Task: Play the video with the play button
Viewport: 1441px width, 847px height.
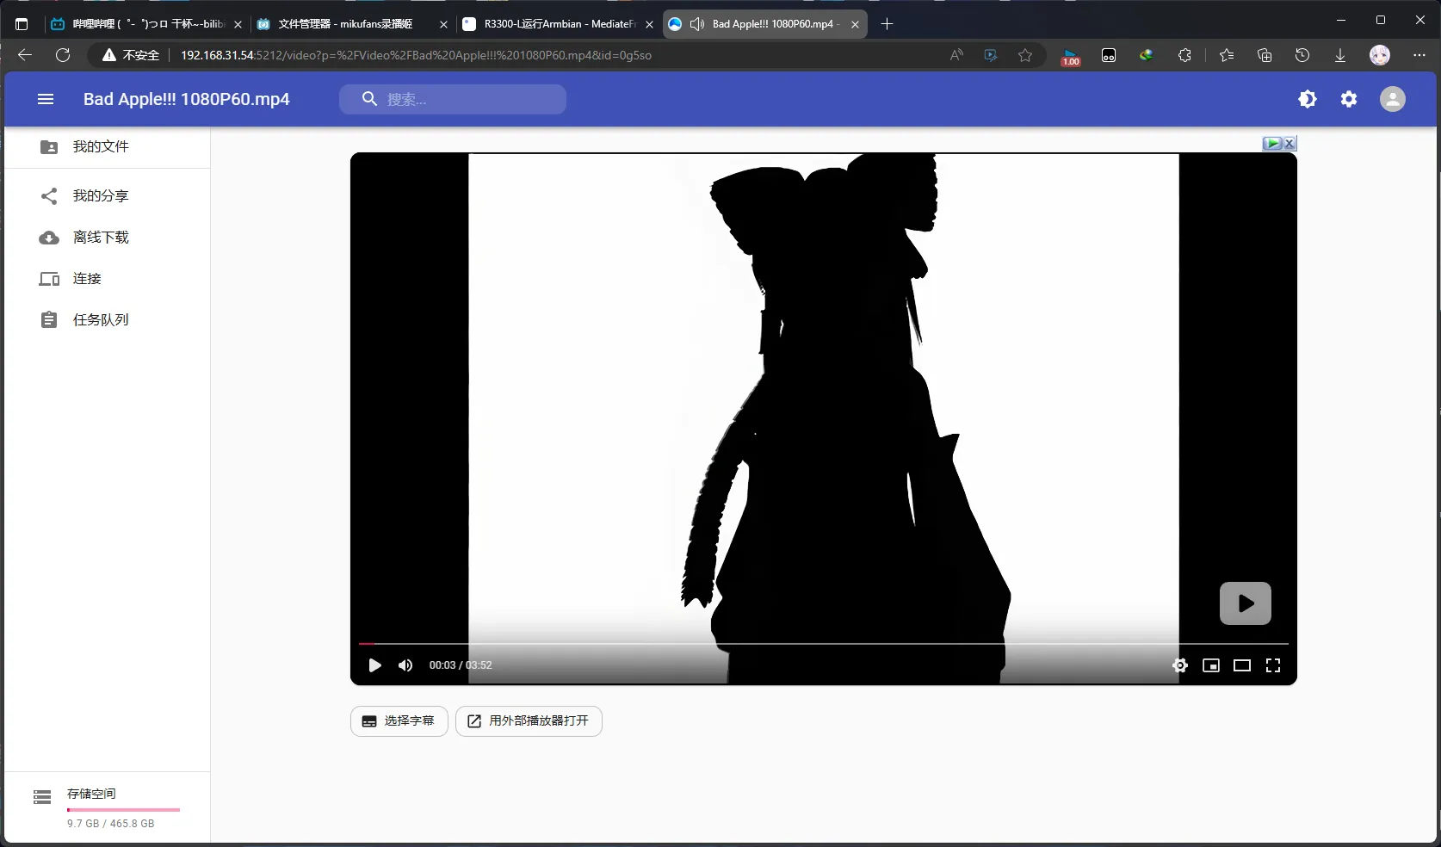Action: click(374, 665)
